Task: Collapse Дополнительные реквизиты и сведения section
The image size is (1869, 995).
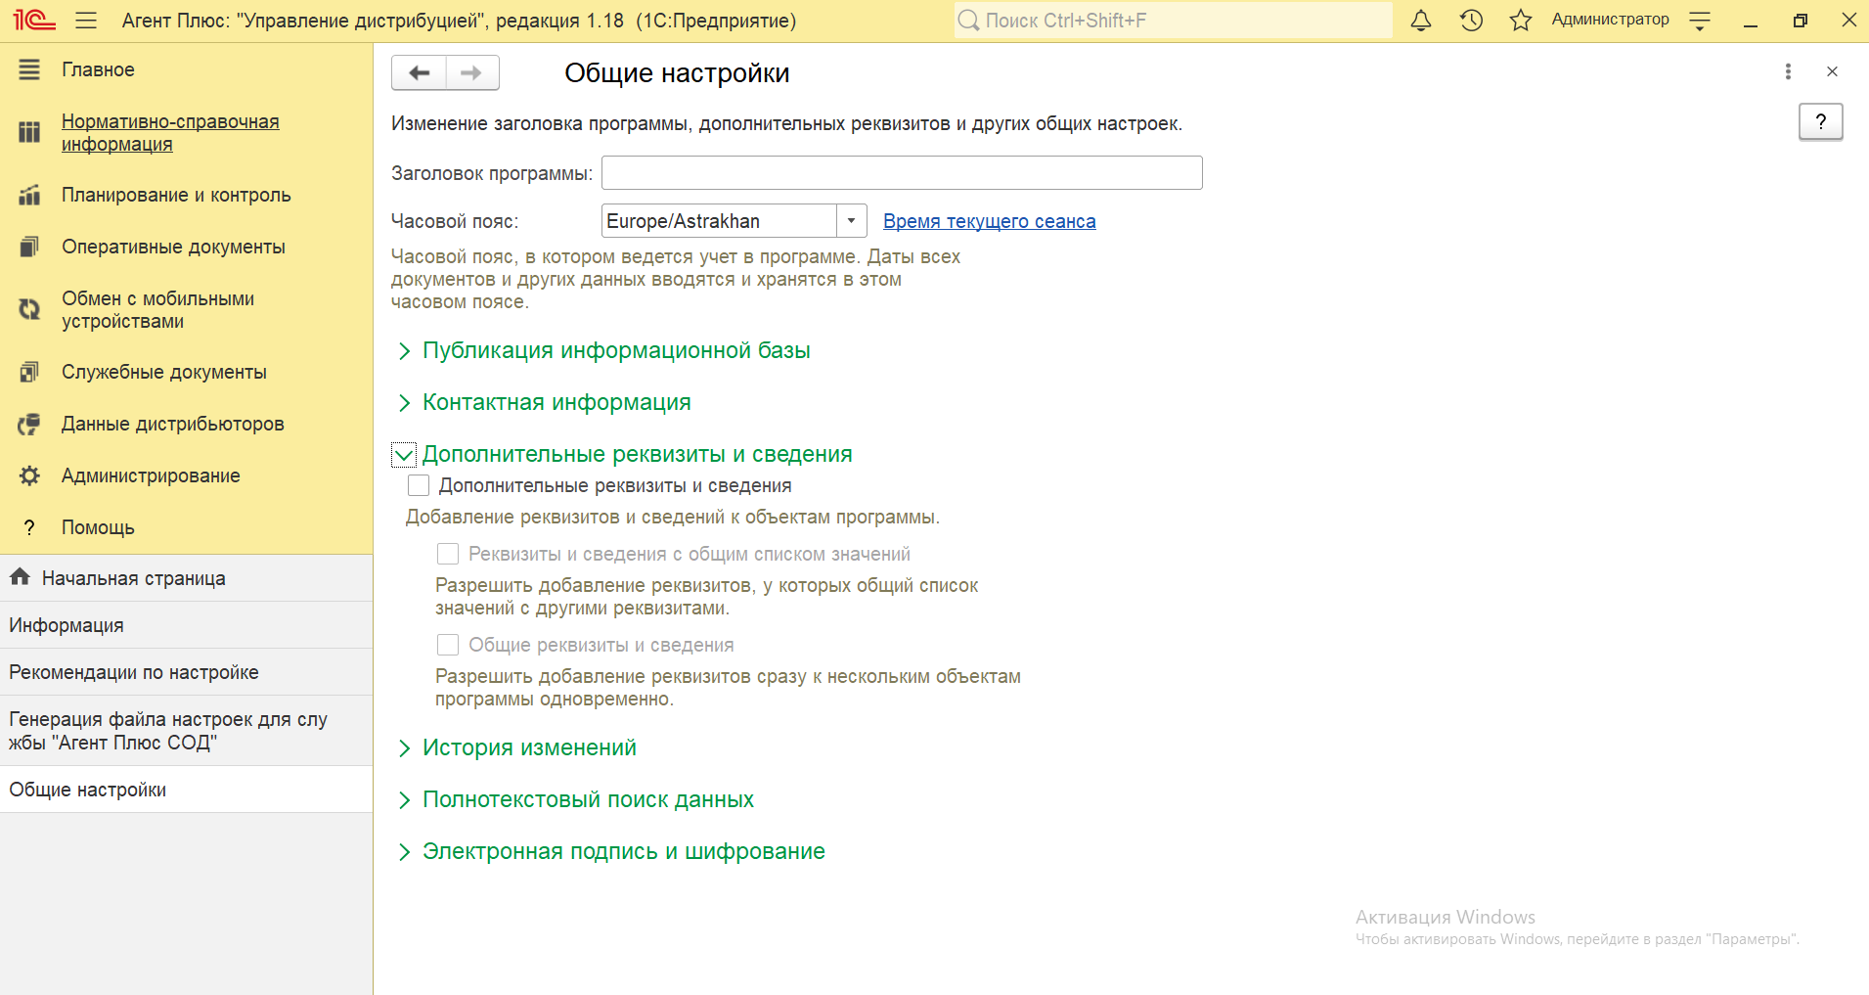Action: 404,454
